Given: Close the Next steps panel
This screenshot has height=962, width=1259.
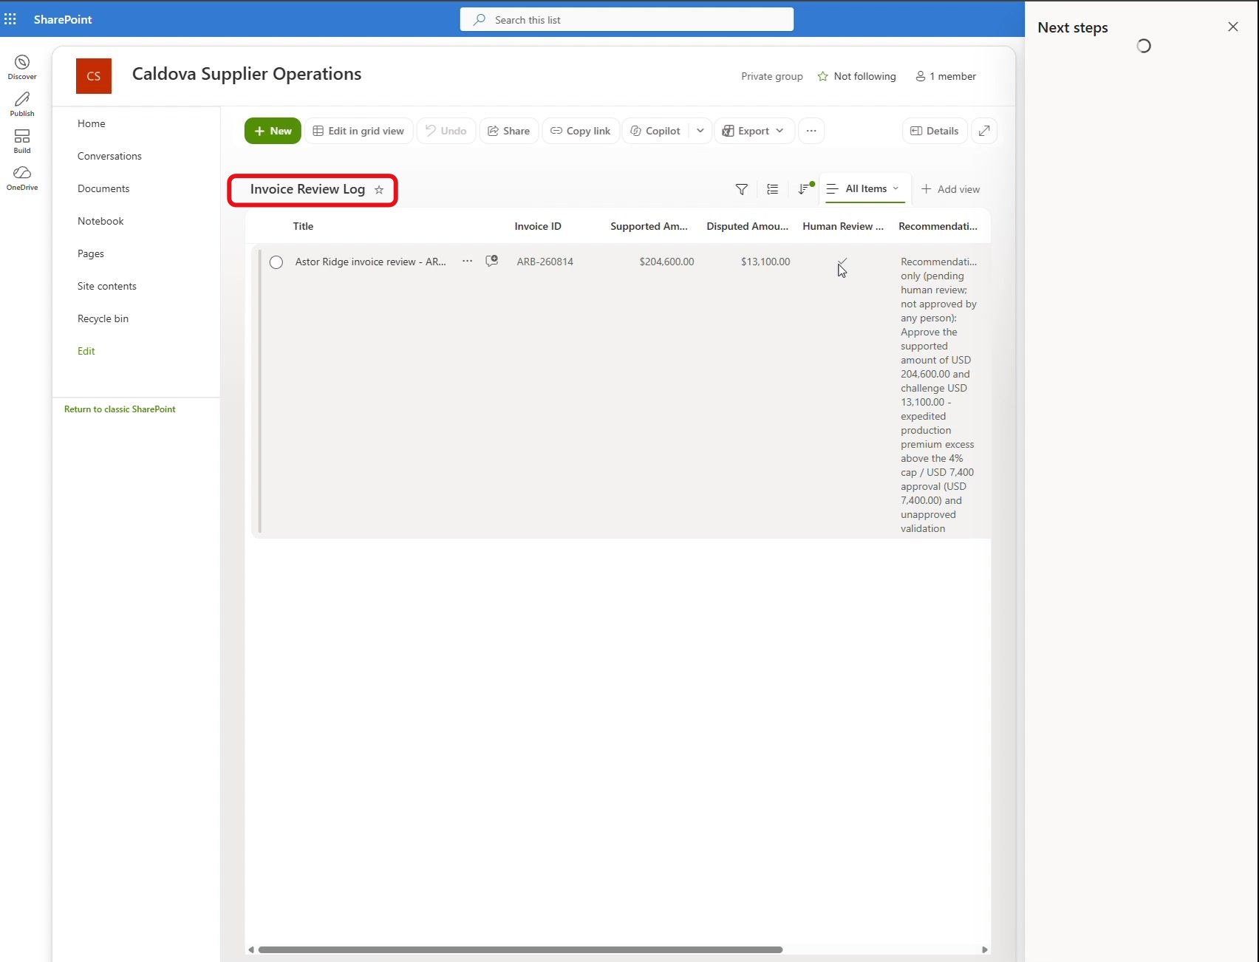Looking at the screenshot, I should (x=1233, y=27).
